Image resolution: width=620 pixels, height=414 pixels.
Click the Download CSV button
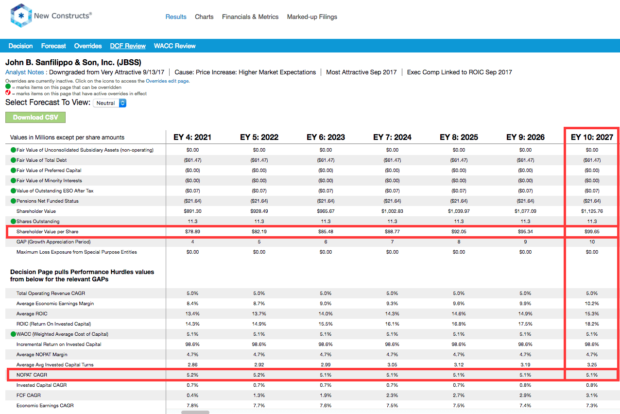[35, 117]
